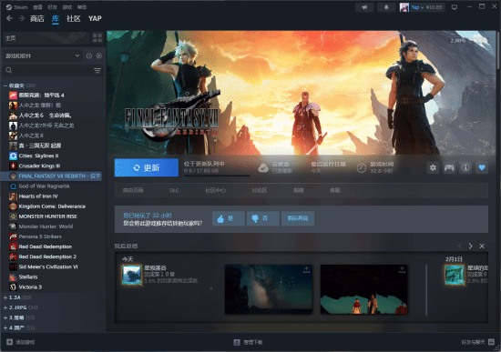Image resolution: width=501 pixels, height=352 pixels.
Task: Open advanced filter options icon
Action: [x=97, y=71]
